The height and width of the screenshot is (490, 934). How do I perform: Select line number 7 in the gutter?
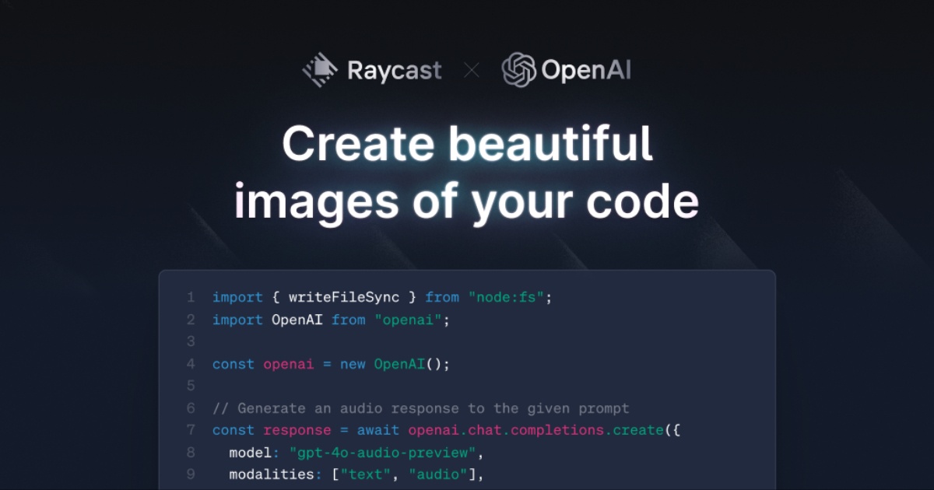(x=191, y=430)
